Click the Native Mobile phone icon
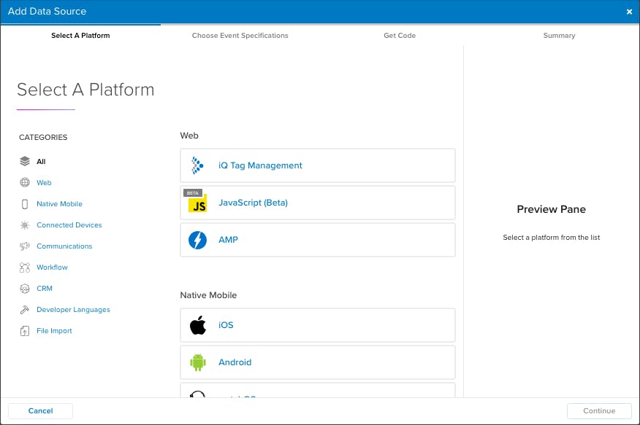Screen dimensions: 640x425 tap(25, 204)
